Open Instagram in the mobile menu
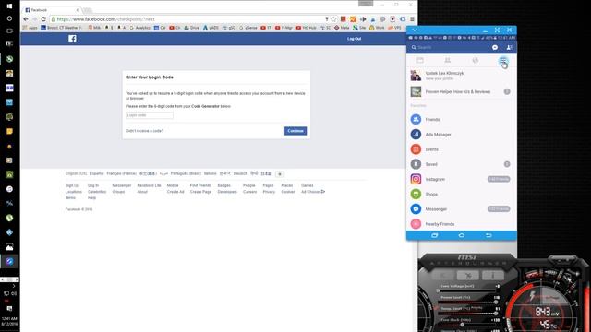Screen dimensions: 591x332 pos(462,179)
